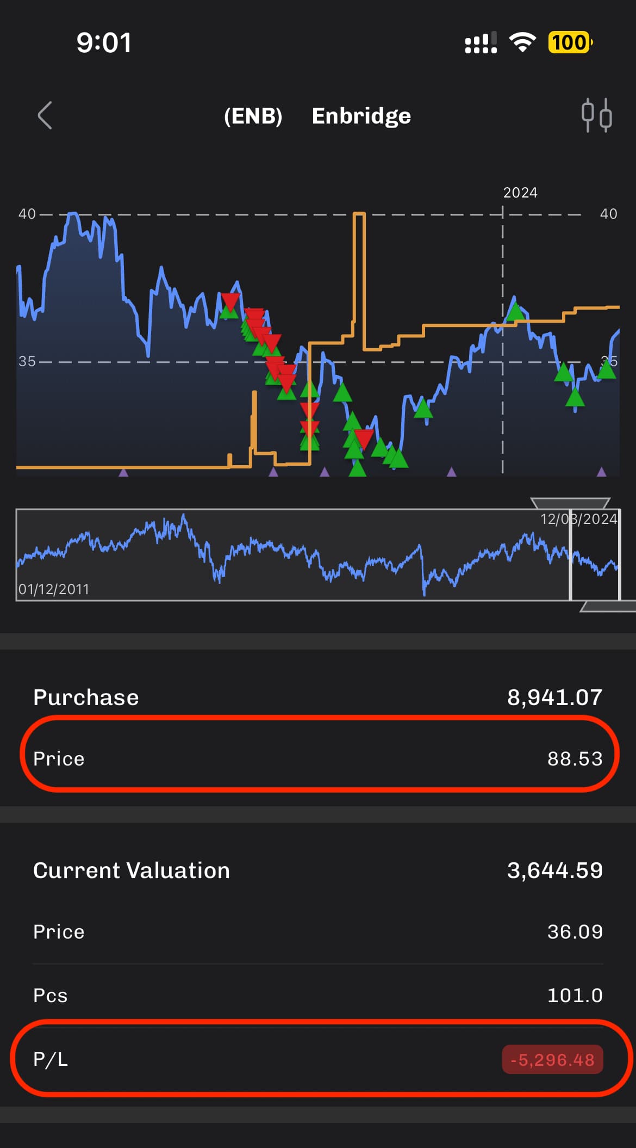The image size is (636, 1148).
Task: Tap the Enbridge title in header
Action: coord(361,116)
